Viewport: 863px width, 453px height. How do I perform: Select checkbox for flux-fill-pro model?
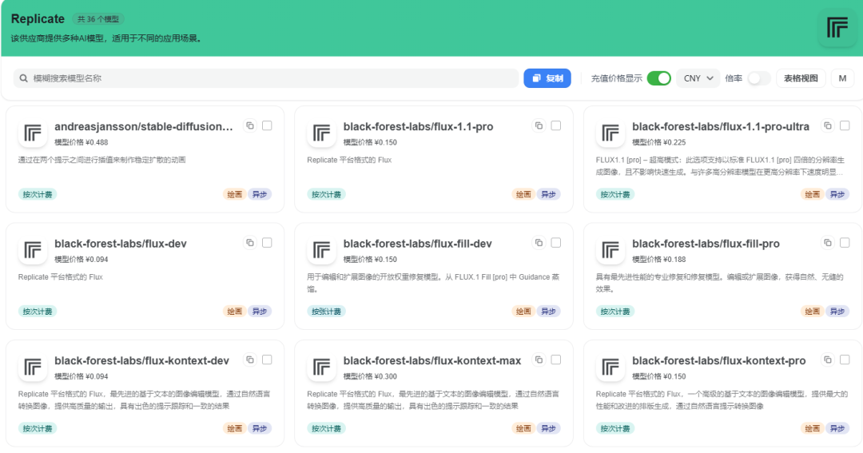point(845,243)
